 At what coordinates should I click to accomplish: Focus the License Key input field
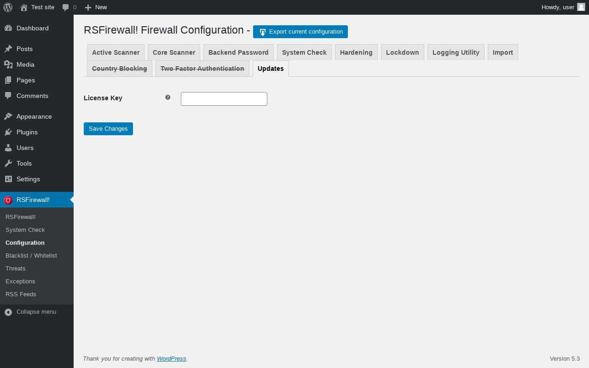coord(224,99)
